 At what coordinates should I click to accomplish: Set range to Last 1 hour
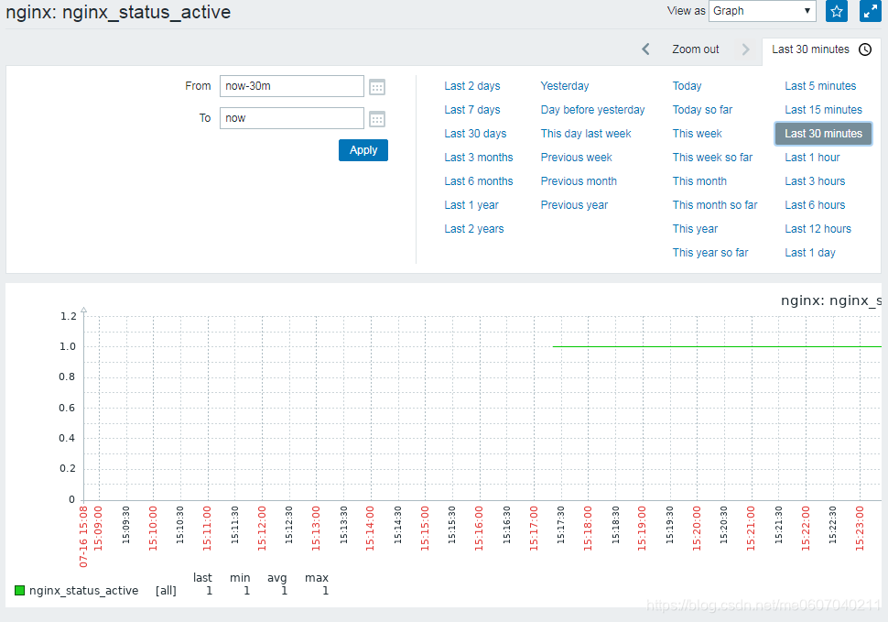point(812,158)
